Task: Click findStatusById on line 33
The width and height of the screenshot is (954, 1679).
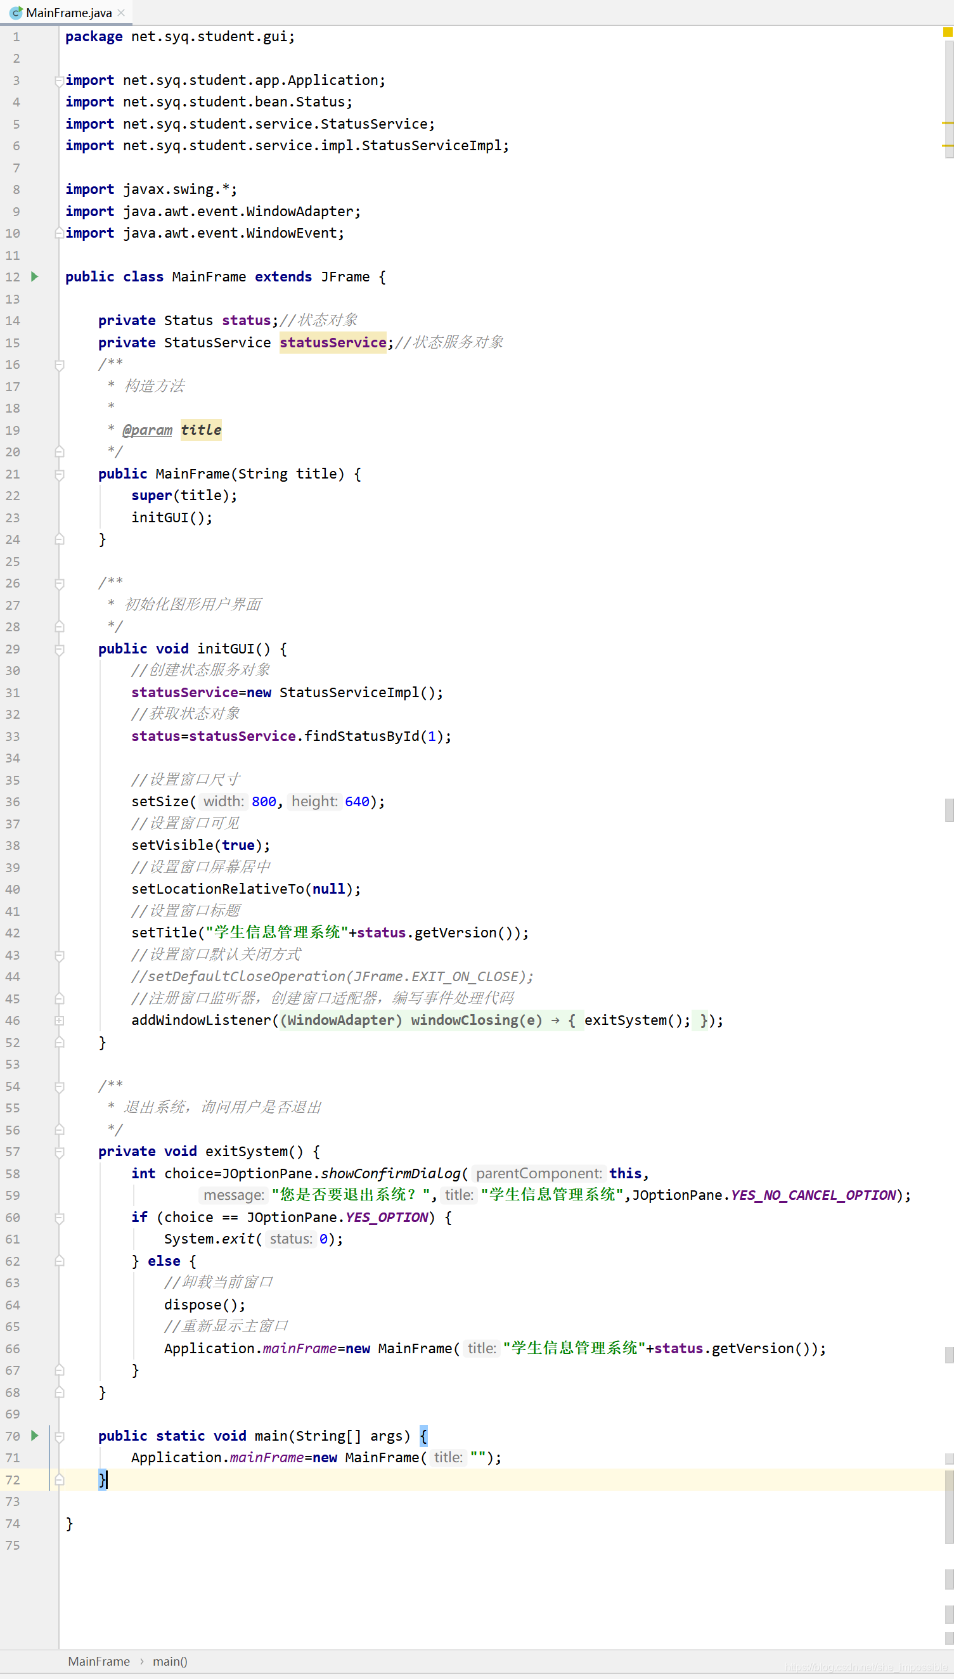Action: tap(362, 736)
